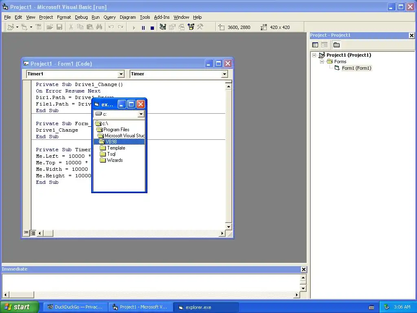The image size is (417, 313).
Task: Open the Form Layout Window icon
Action: pyautogui.click(x=181, y=27)
